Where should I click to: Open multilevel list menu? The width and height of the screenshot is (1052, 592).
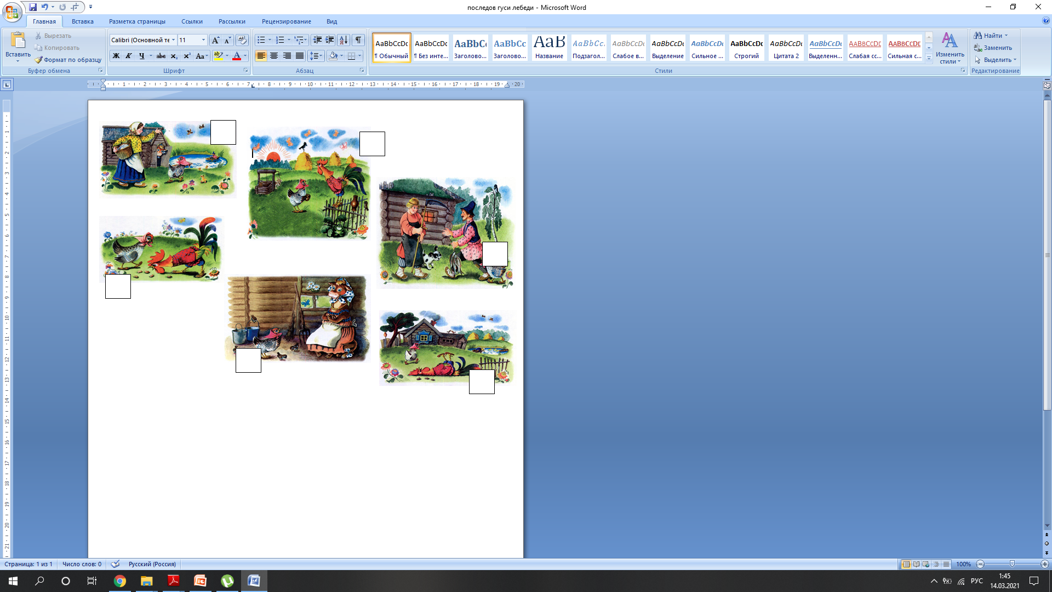pyautogui.click(x=300, y=40)
